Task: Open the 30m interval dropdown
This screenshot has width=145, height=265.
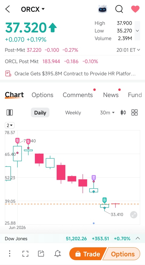Action: coord(107,113)
